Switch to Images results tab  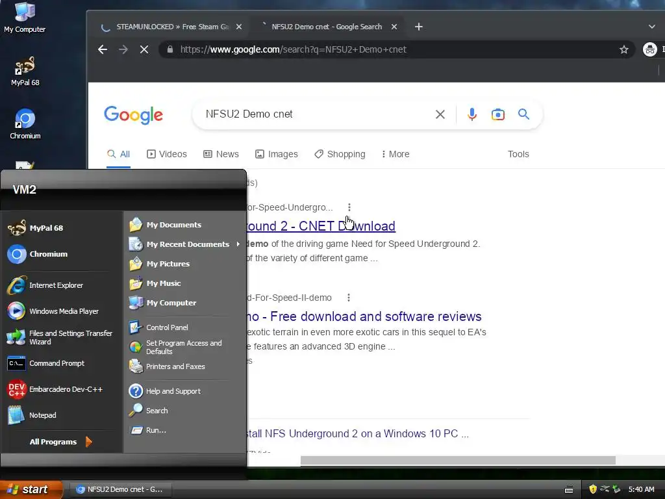tap(276, 154)
